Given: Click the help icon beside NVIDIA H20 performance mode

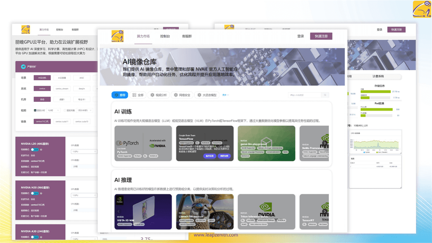Looking at the screenshot, I should [41, 193].
